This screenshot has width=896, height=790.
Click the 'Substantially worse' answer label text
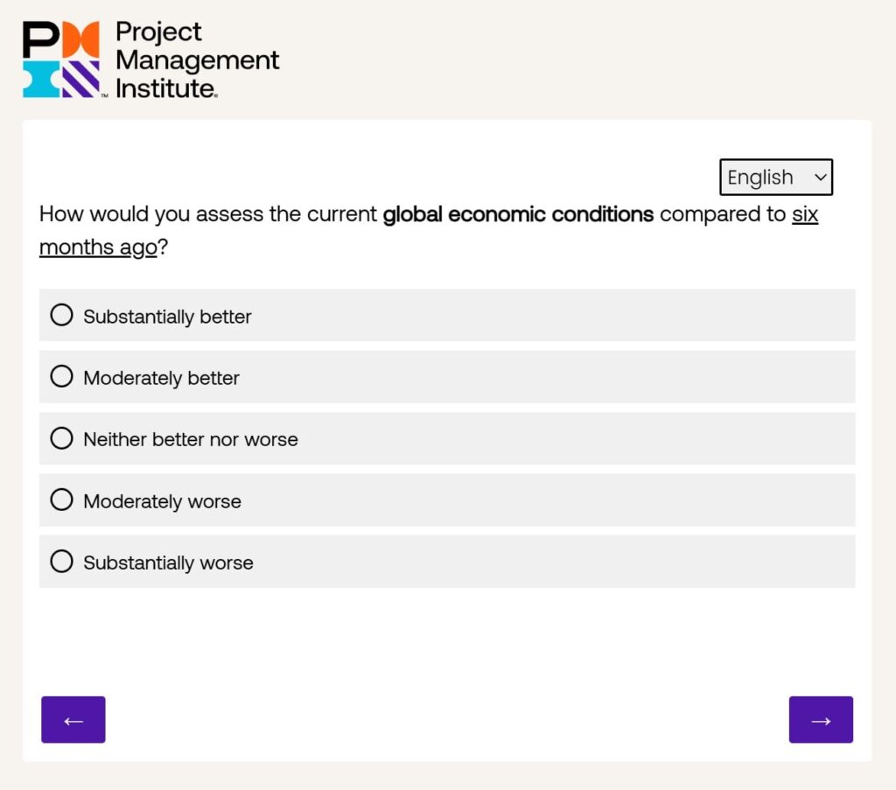(x=168, y=563)
